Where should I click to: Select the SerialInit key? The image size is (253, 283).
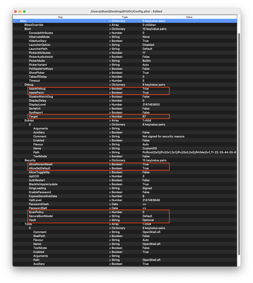[34, 108]
